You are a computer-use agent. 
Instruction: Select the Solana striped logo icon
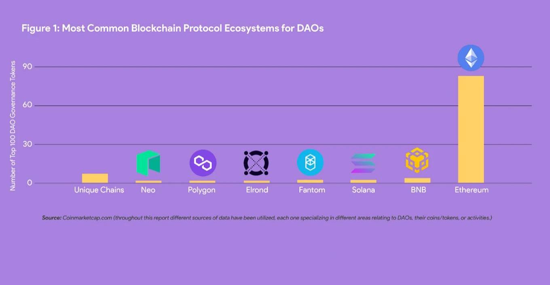coord(363,163)
